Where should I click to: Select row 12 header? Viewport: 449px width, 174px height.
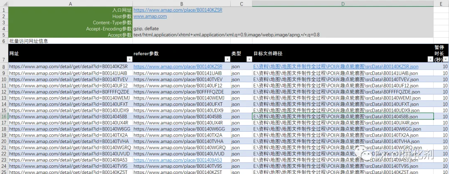tap(4, 92)
